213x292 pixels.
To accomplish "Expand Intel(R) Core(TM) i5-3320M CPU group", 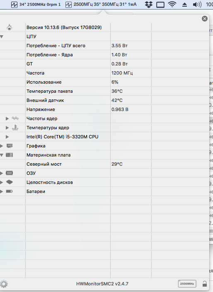I will click(x=7, y=137).
